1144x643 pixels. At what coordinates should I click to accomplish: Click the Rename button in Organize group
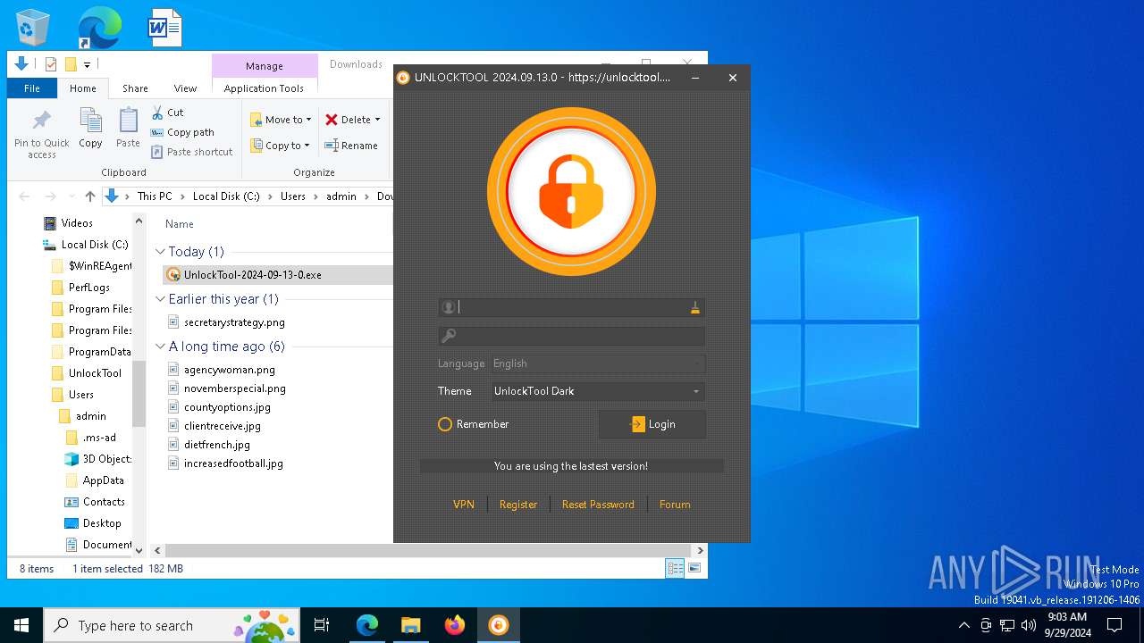point(351,146)
